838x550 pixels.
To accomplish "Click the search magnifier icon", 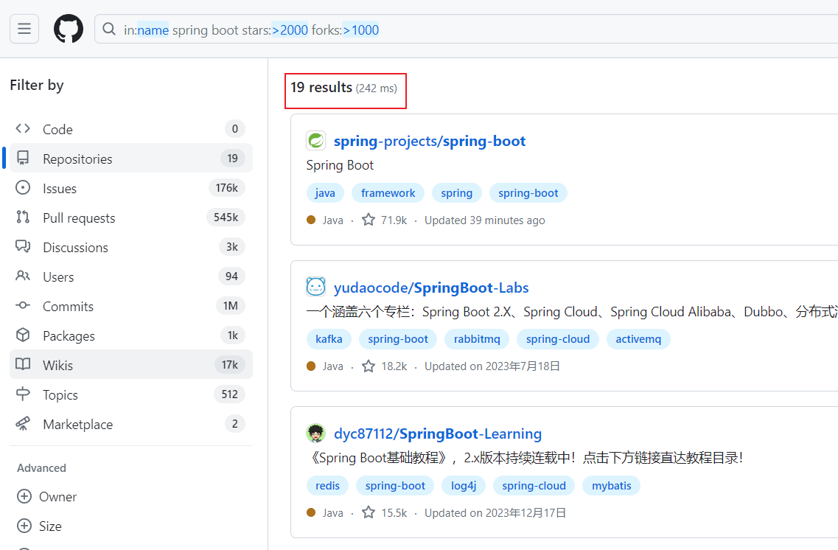I will 109,29.
